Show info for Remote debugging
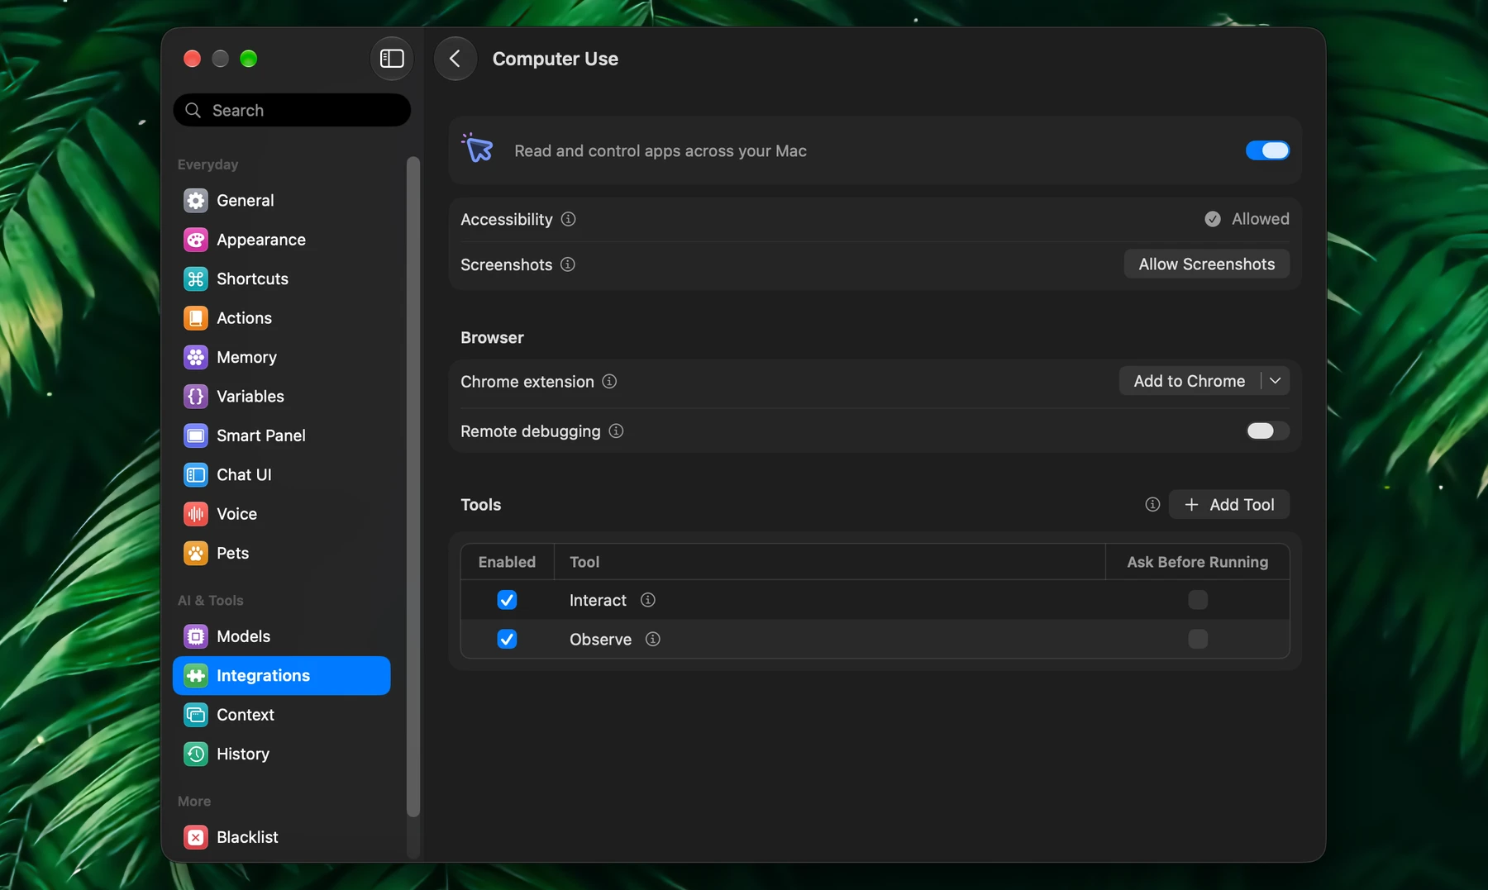Screen dimensions: 1488x890 (616, 431)
